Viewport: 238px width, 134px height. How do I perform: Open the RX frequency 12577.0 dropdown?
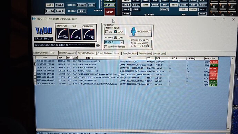point(122,42)
